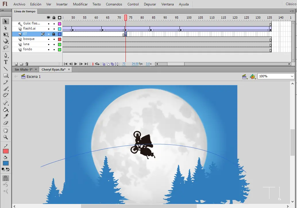Open the Edit Symbols dropdown
297x208 pixels.
click(253, 77)
